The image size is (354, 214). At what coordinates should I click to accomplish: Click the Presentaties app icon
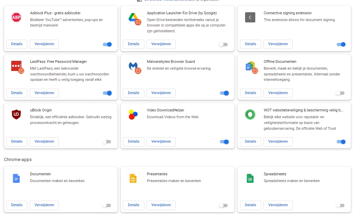133,178
